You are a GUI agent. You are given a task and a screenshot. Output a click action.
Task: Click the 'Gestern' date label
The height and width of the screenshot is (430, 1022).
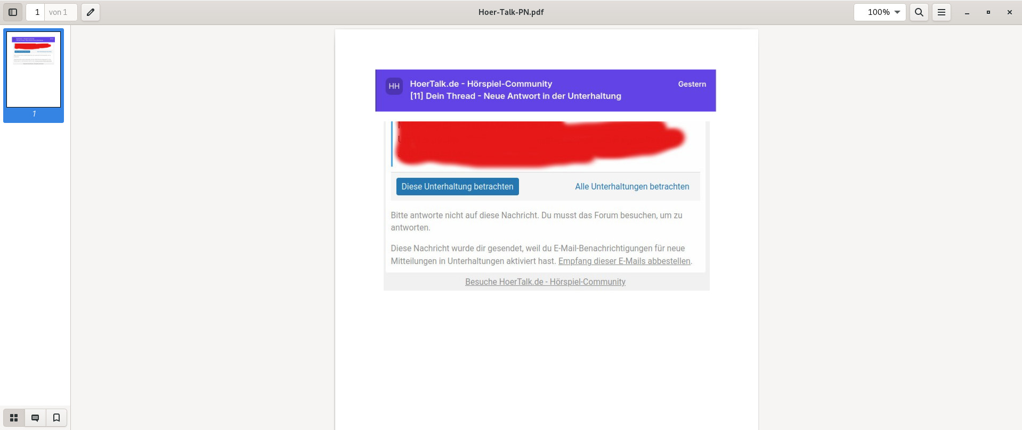pyautogui.click(x=692, y=84)
